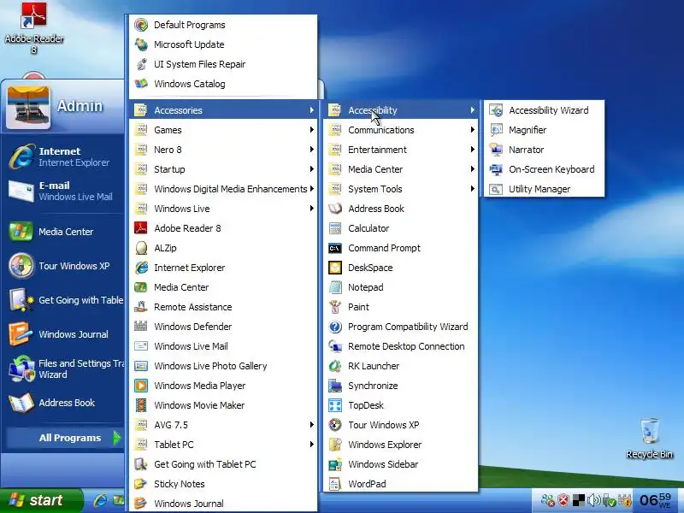Start the Narrator icon
684x513 pixels.
pos(496,150)
